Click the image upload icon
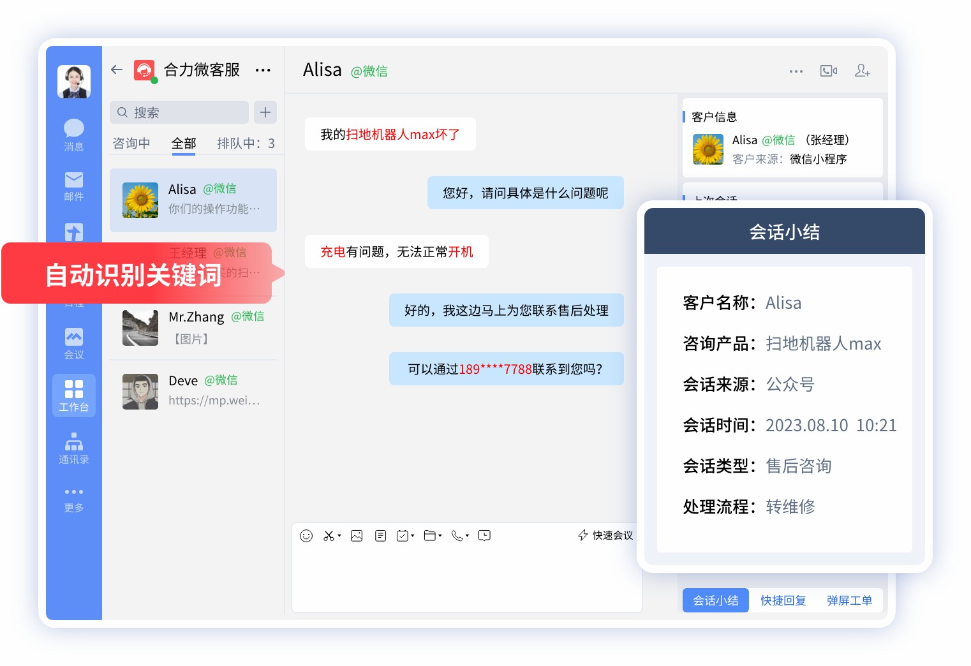 point(357,536)
